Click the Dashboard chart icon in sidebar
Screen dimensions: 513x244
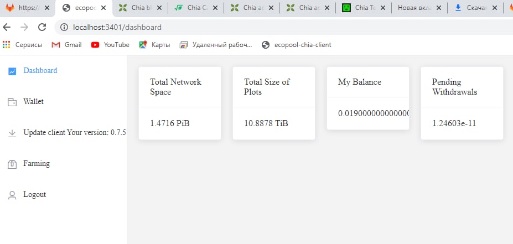(12, 71)
